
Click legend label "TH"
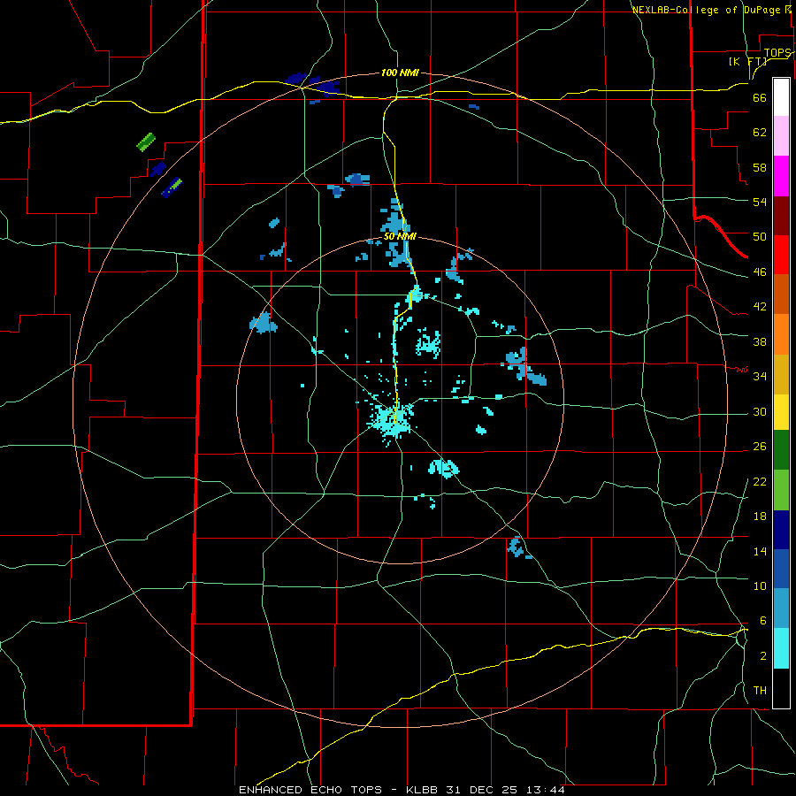[x=760, y=691]
